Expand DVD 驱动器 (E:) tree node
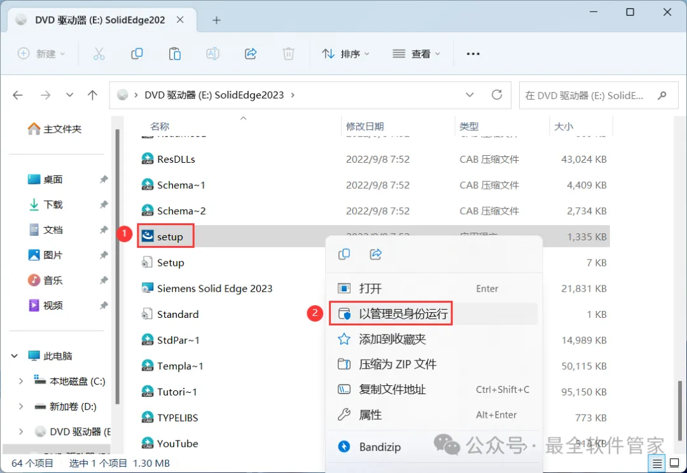This screenshot has width=687, height=473. (20, 432)
